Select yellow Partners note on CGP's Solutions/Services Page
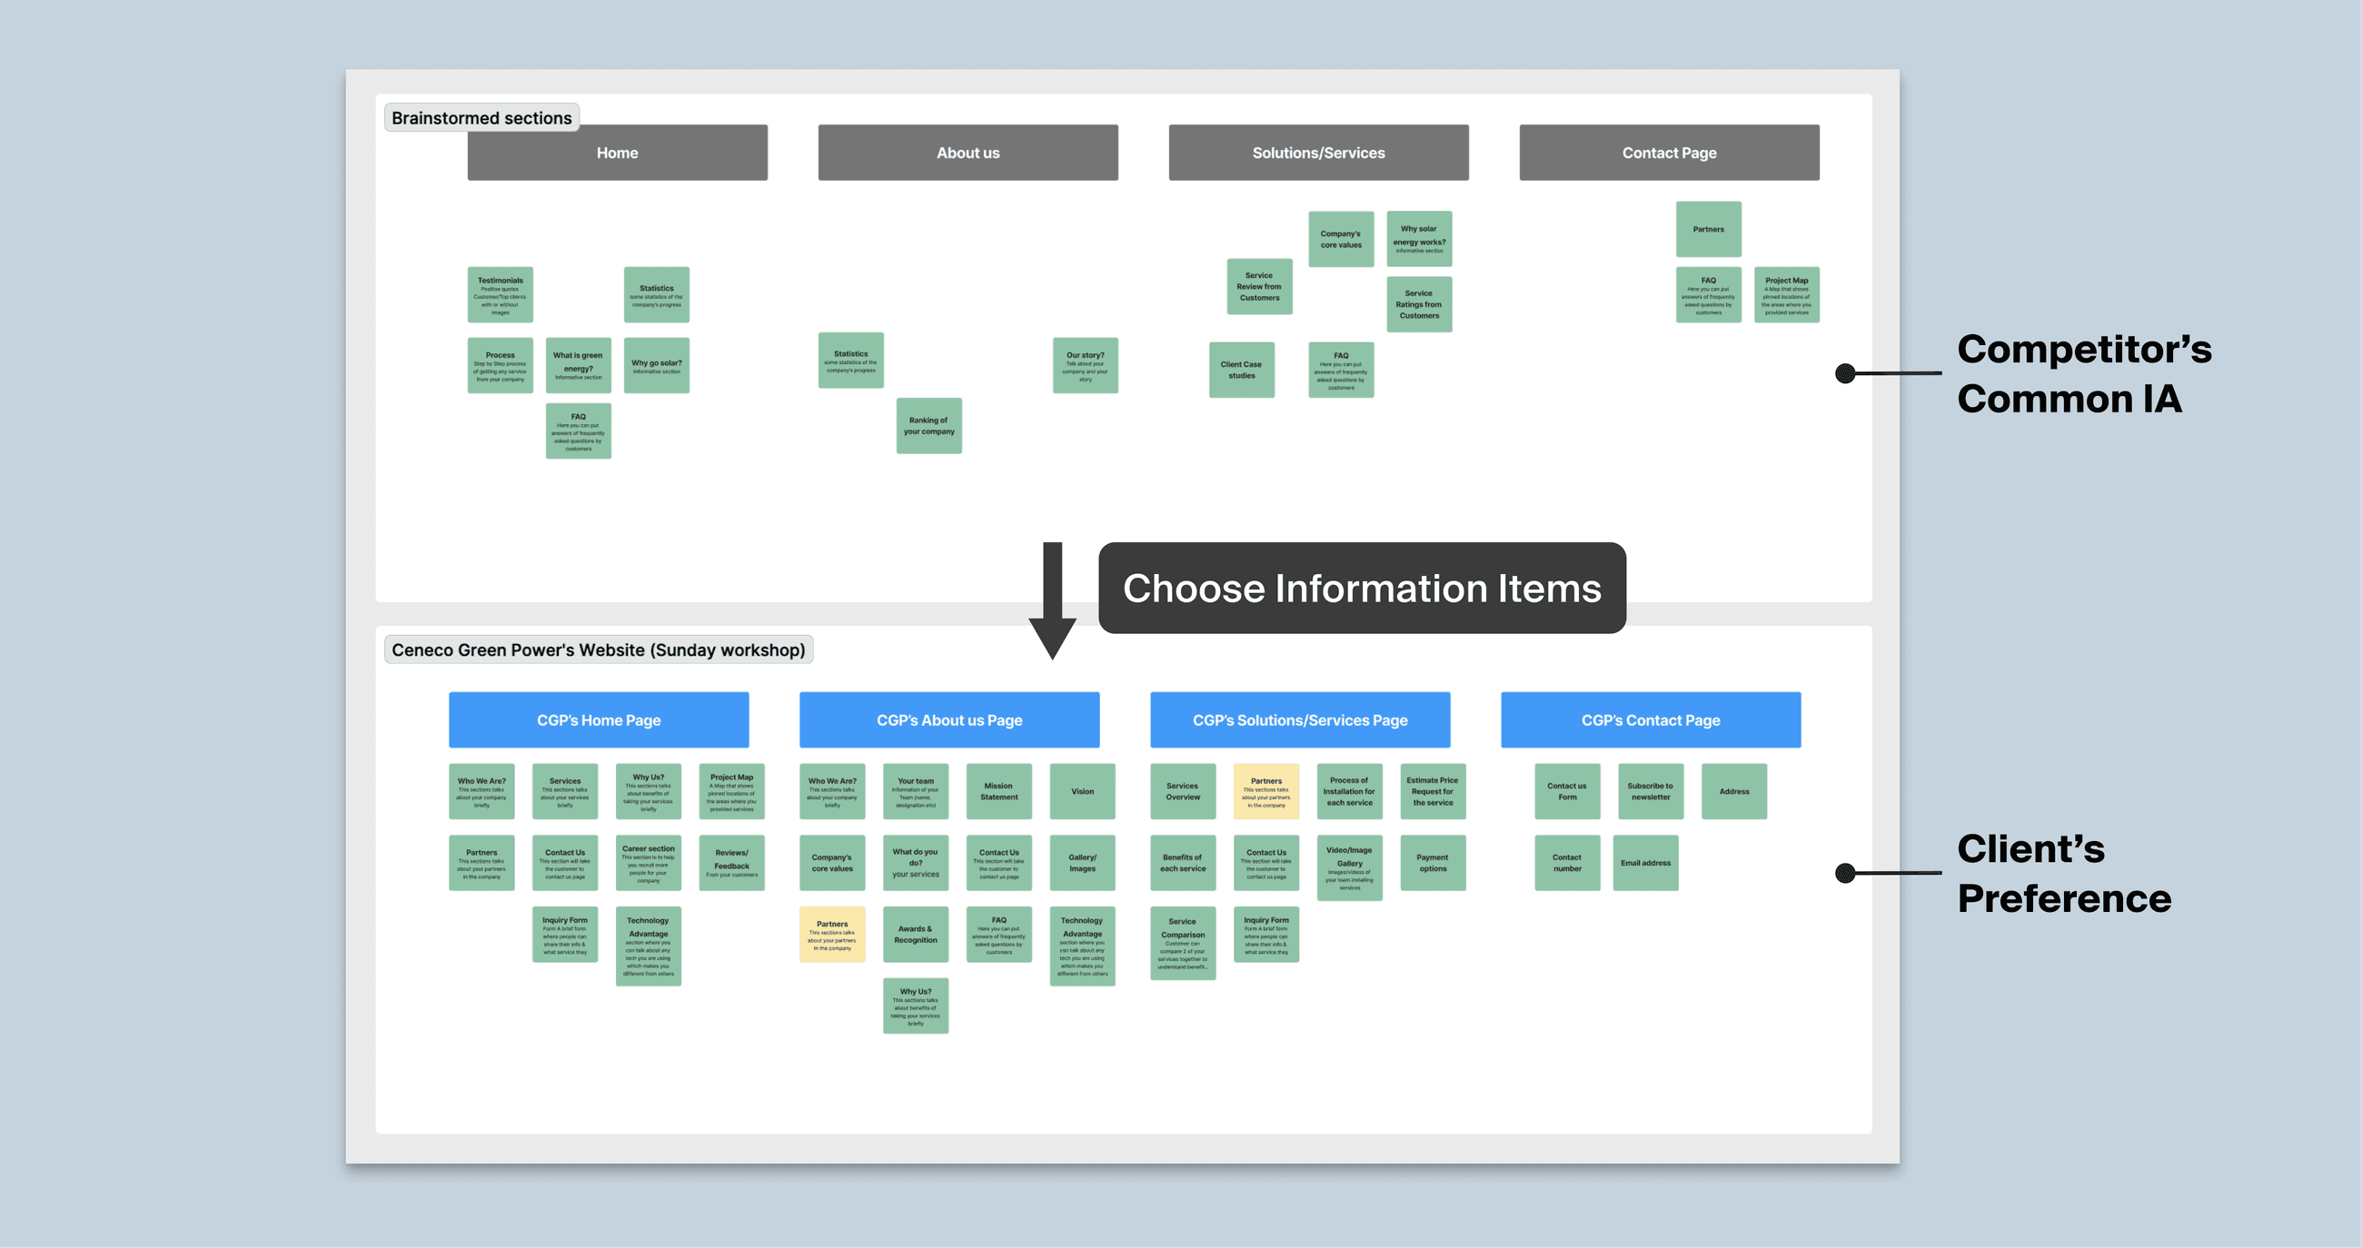This screenshot has height=1248, width=2362. click(x=1266, y=791)
